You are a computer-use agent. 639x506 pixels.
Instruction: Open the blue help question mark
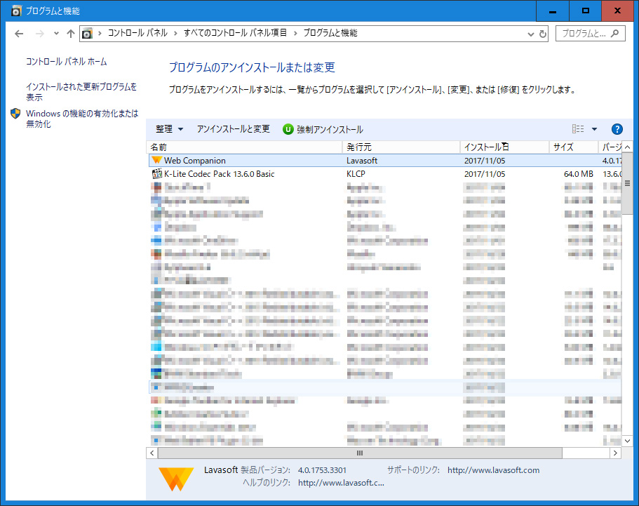[617, 129]
